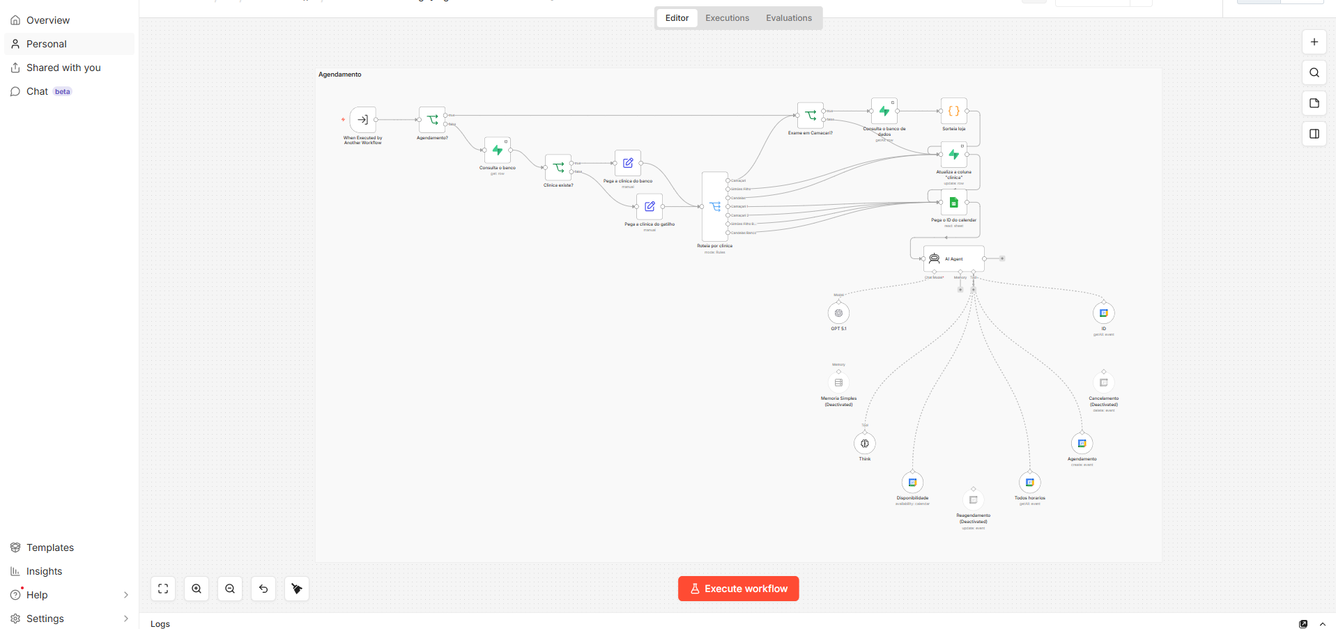Expand the Settings submenu

click(x=126, y=619)
